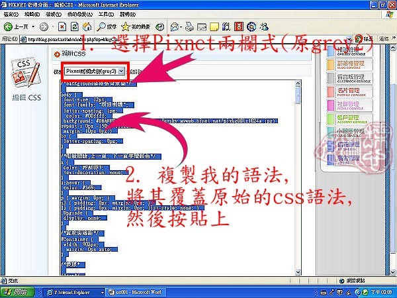Viewport: 397px width, 298px height.
Task: Click the 連結 Links toolbar label
Action: 384,39
